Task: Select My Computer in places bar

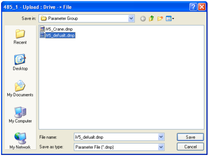Action: coord(20,115)
